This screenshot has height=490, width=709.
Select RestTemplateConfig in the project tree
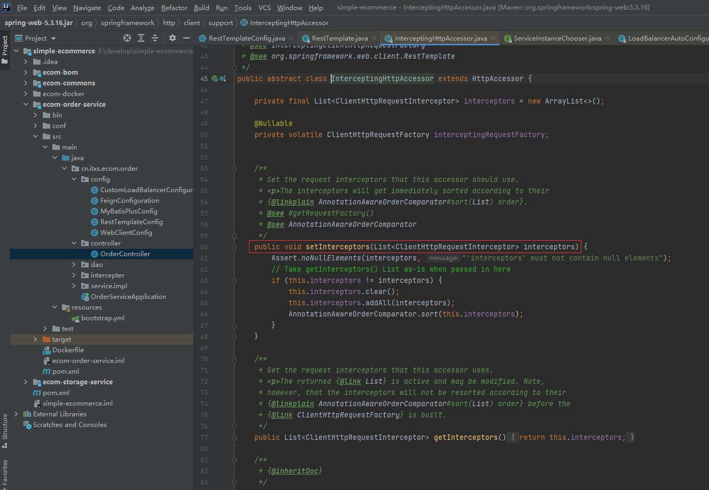click(131, 222)
